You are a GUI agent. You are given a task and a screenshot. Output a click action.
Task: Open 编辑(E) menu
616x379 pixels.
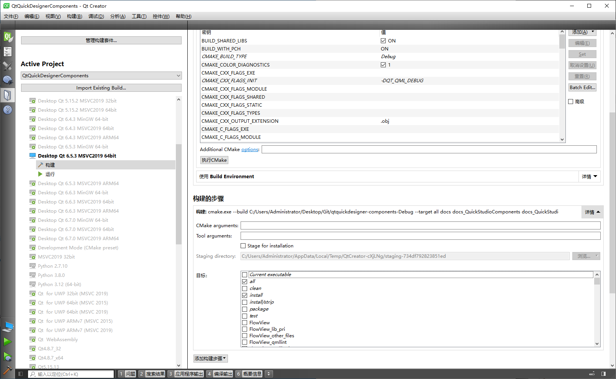[x=31, y=16]
